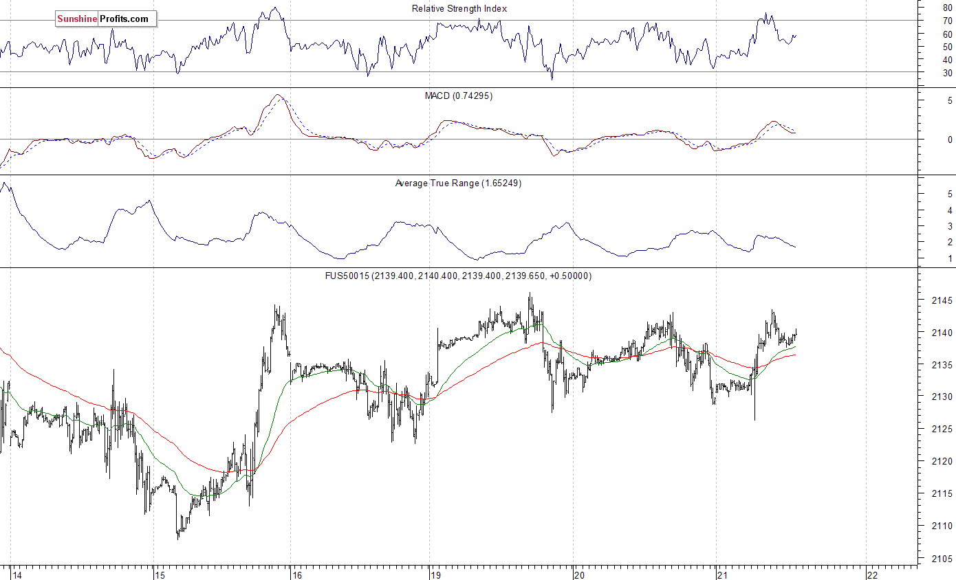
Task: Select the Relative Strength Index title
Action: pyautogui.click(x=459, y=9)
